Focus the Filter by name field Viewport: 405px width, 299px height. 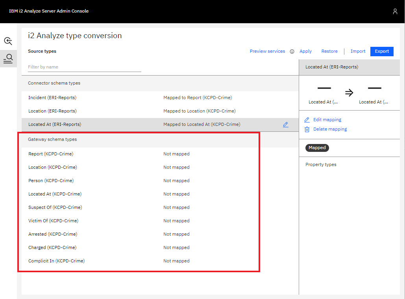(84, 67)
